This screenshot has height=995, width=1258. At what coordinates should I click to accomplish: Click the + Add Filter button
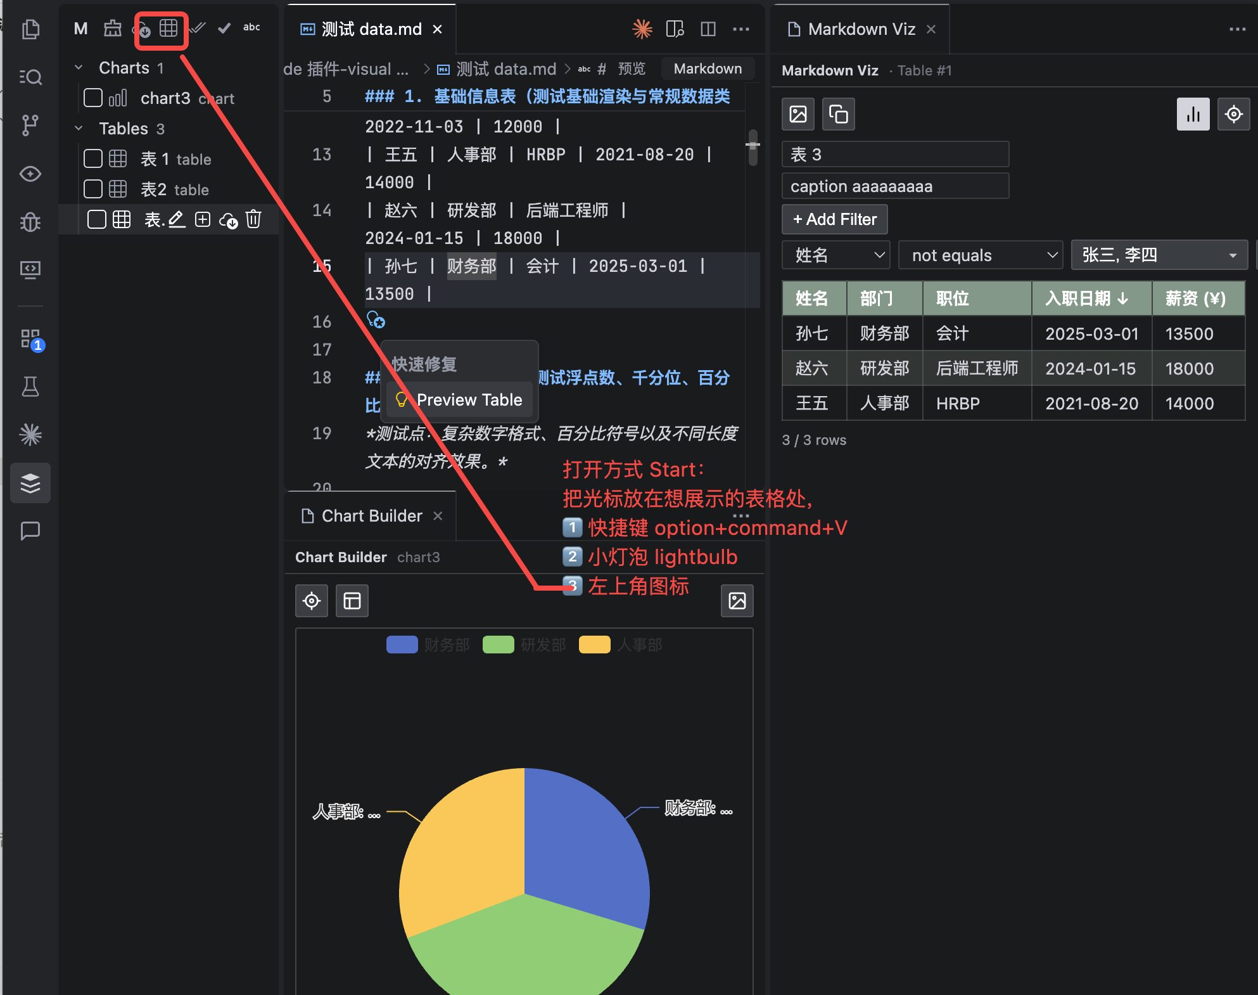click(x=835, y=219)
